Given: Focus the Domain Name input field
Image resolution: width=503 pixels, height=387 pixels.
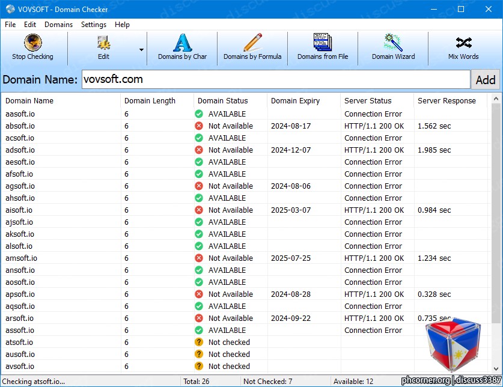Looking at the screenshot, I should tap(276, 79).
